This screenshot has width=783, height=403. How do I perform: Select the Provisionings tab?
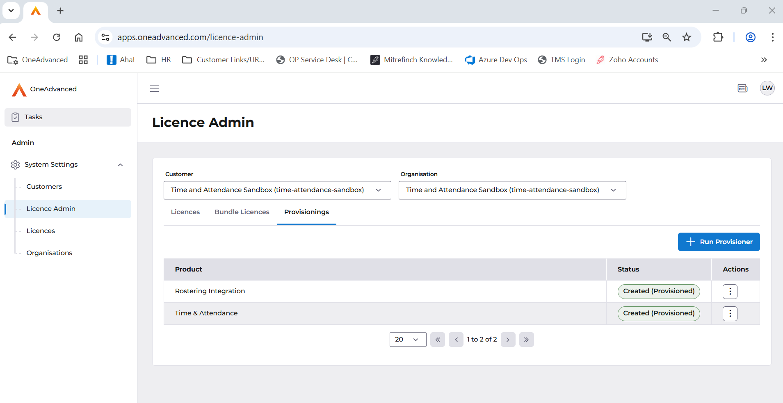tap(306, 212)
